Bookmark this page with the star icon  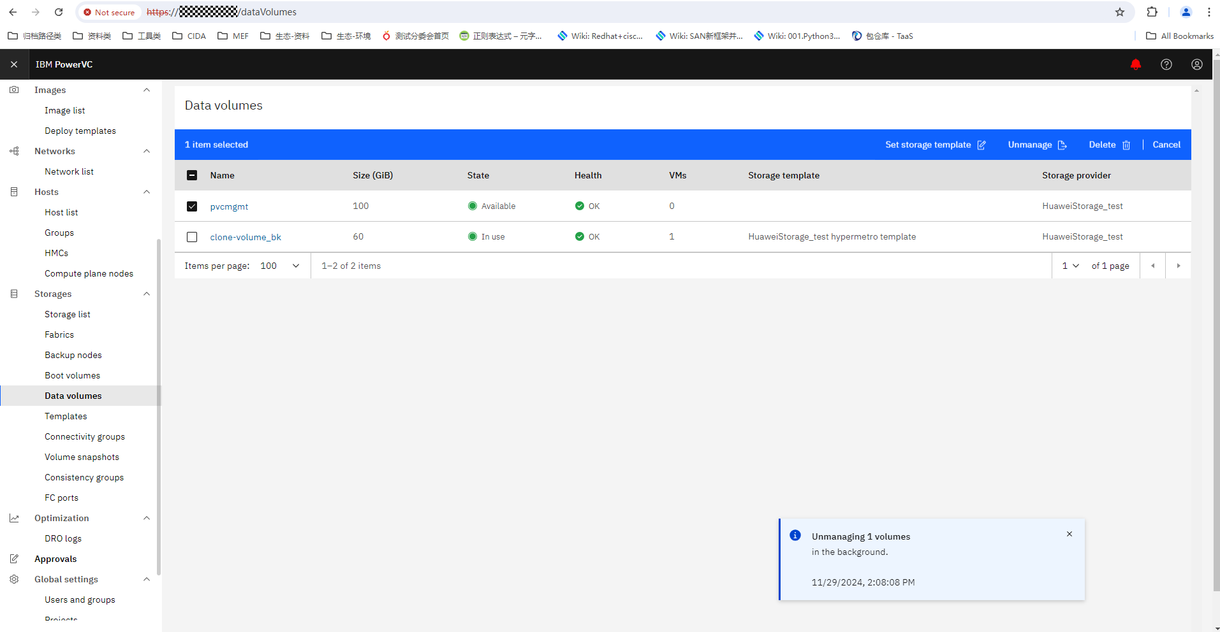[x=1120, y=12]
